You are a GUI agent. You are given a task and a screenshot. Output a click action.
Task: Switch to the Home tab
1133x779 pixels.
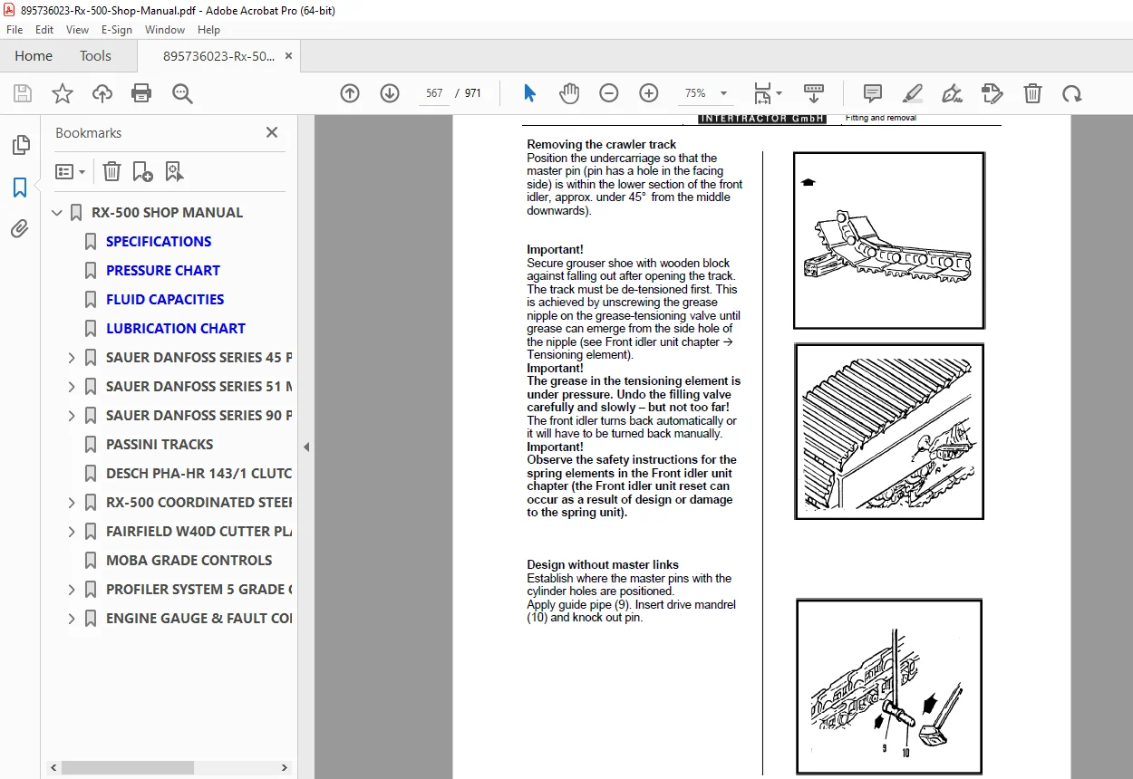pos(34,56)
